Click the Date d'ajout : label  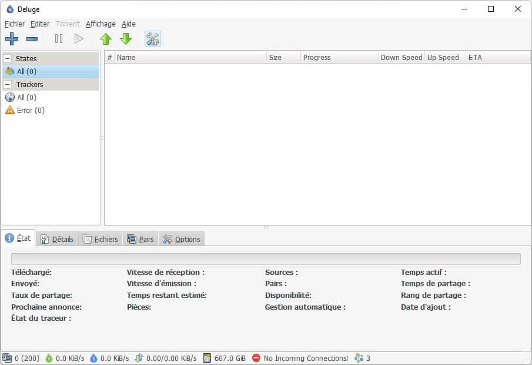click(x=426, y=307)
